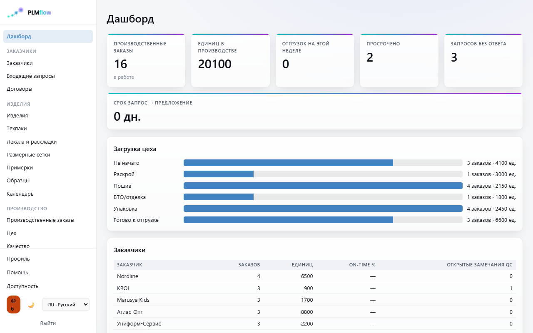The height and width of the screenshot is (333, 533).
Task: Click the Отгрузок на этой неделе card
Action: click(x=315, y=60)
